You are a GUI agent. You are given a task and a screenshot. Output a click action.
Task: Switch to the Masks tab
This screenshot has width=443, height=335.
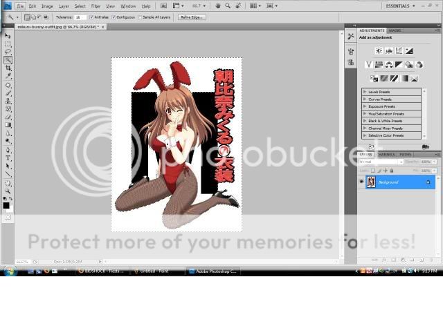tap(395, 30)
